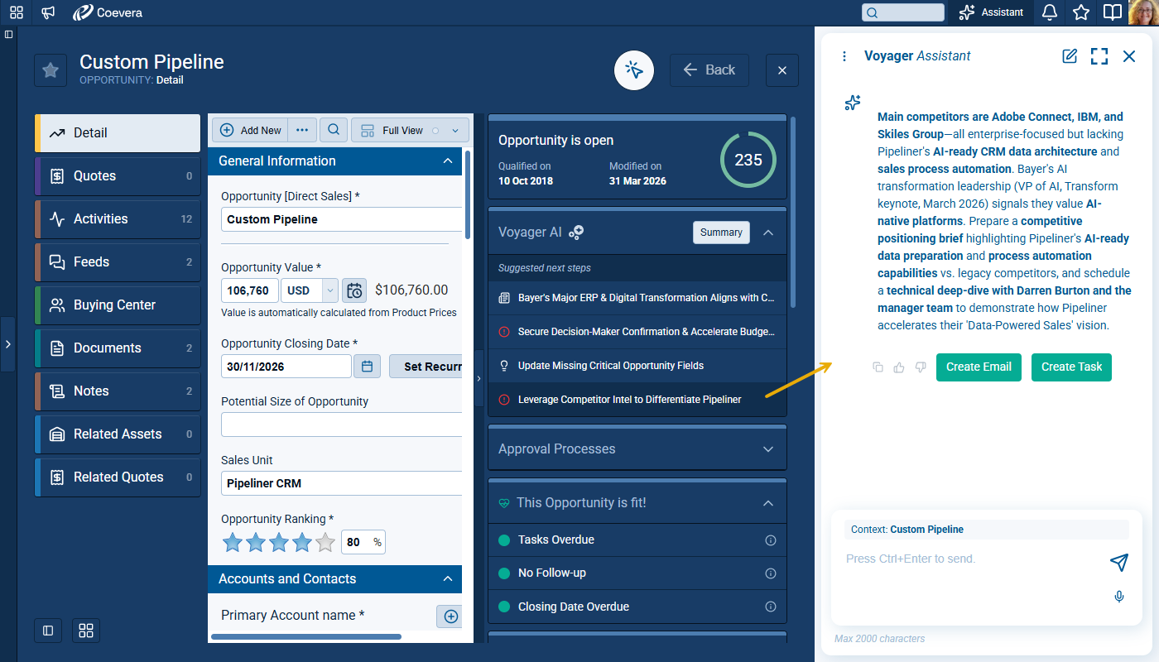Expand the Approval Processes section
The width and height of the screenshot is (1159, 662).
click(x=767, y=449)
